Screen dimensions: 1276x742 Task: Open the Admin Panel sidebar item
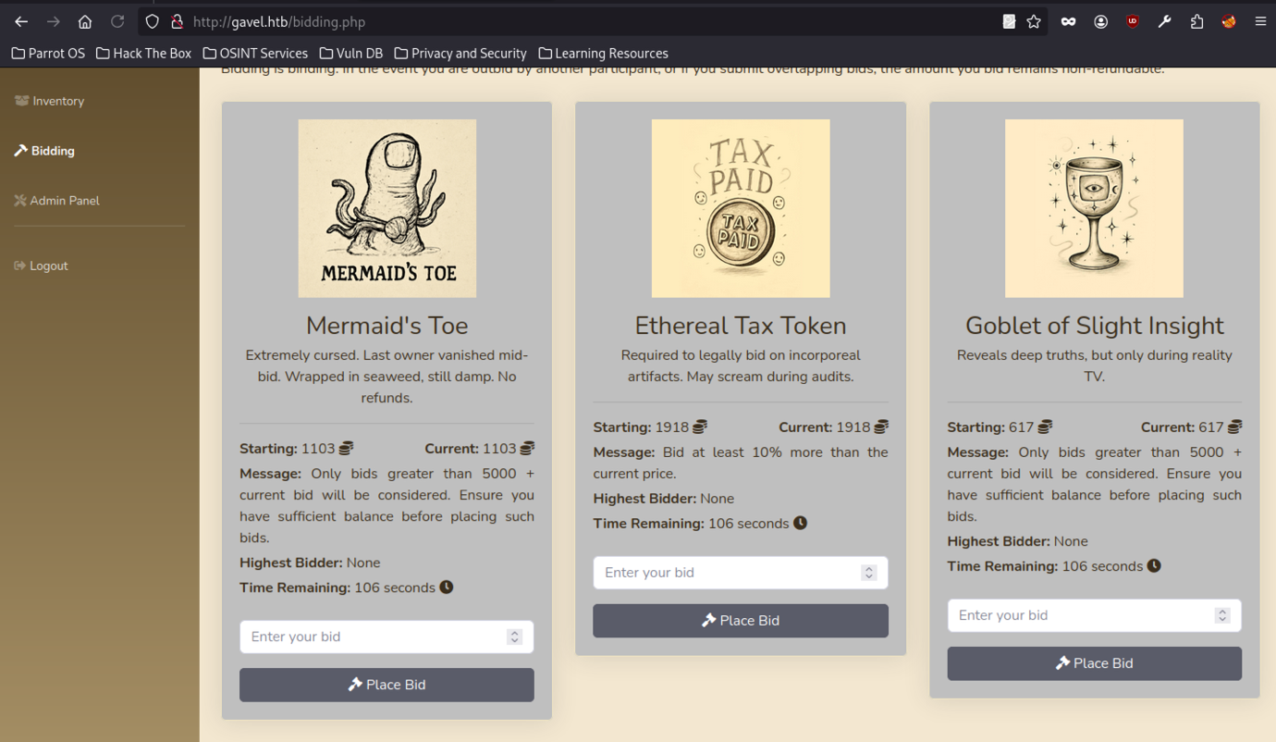64,200
